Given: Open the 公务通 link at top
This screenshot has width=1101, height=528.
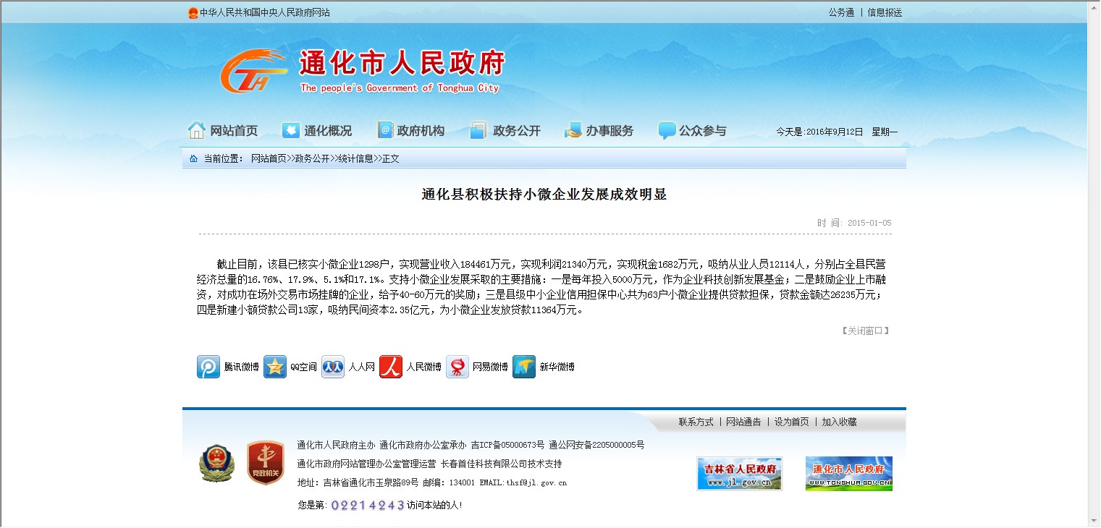Looking at the screenshot, I should tap(841, 12).
